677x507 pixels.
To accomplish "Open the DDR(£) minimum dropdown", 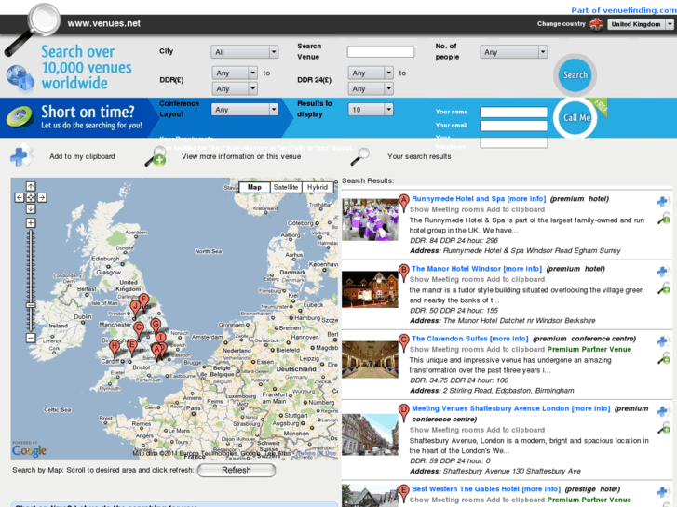I will click(235, 73).
